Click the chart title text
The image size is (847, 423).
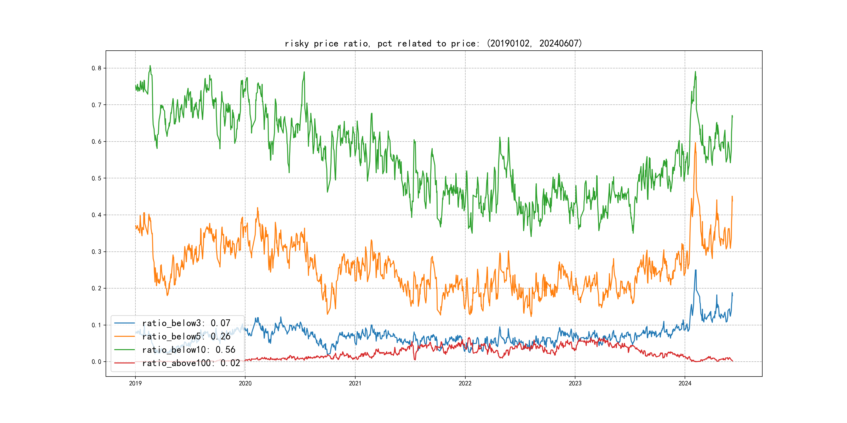[433, 43]
